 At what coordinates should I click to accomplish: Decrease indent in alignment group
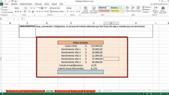point(45,11)
